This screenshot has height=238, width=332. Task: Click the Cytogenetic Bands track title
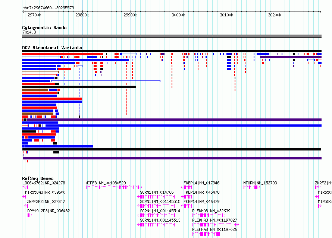(44, 28)
